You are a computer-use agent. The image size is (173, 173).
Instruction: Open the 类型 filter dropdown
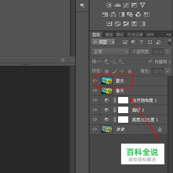(103, 42)
